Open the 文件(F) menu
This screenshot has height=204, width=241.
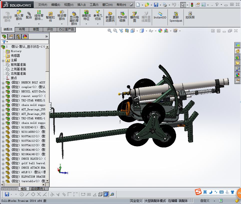click(x=42, y=5)
